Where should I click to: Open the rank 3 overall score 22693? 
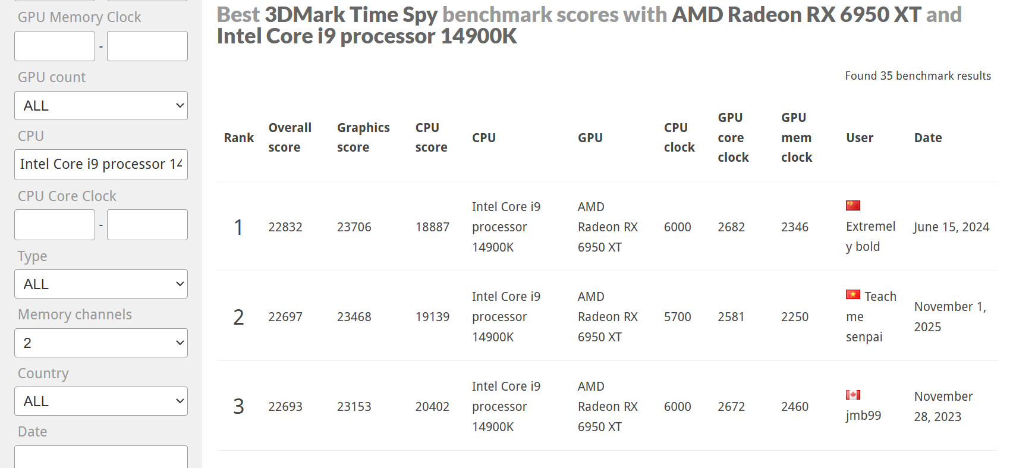click(285, 407)
